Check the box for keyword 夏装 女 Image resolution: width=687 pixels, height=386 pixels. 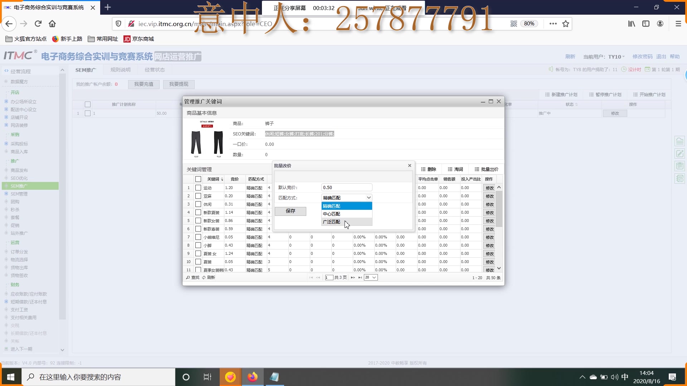point(198,253)
